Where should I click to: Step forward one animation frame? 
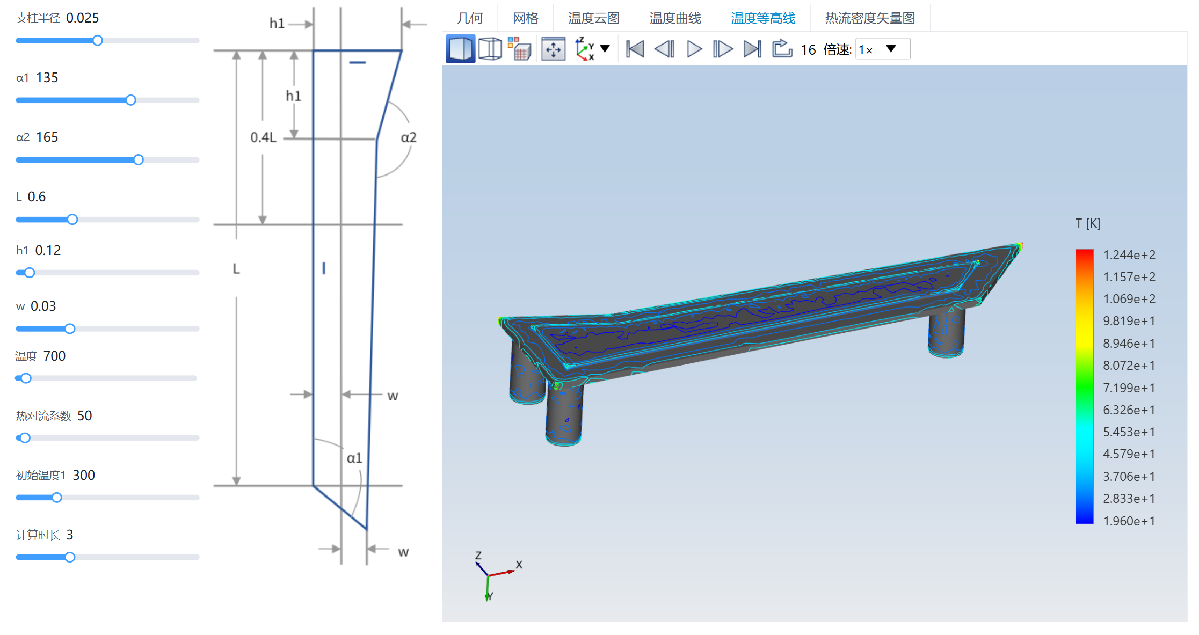pos(723,49)
